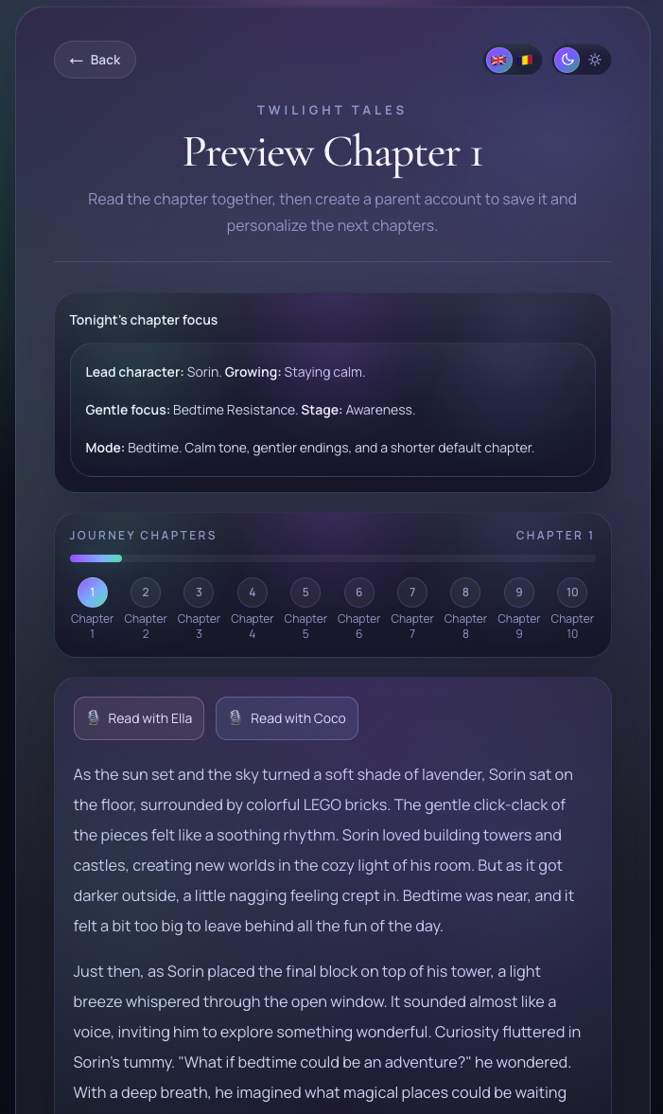Go to chapter 5 marker
The height and width of the screenshot is (1114, 663).
pyautogui.click(x=305, y=592)
